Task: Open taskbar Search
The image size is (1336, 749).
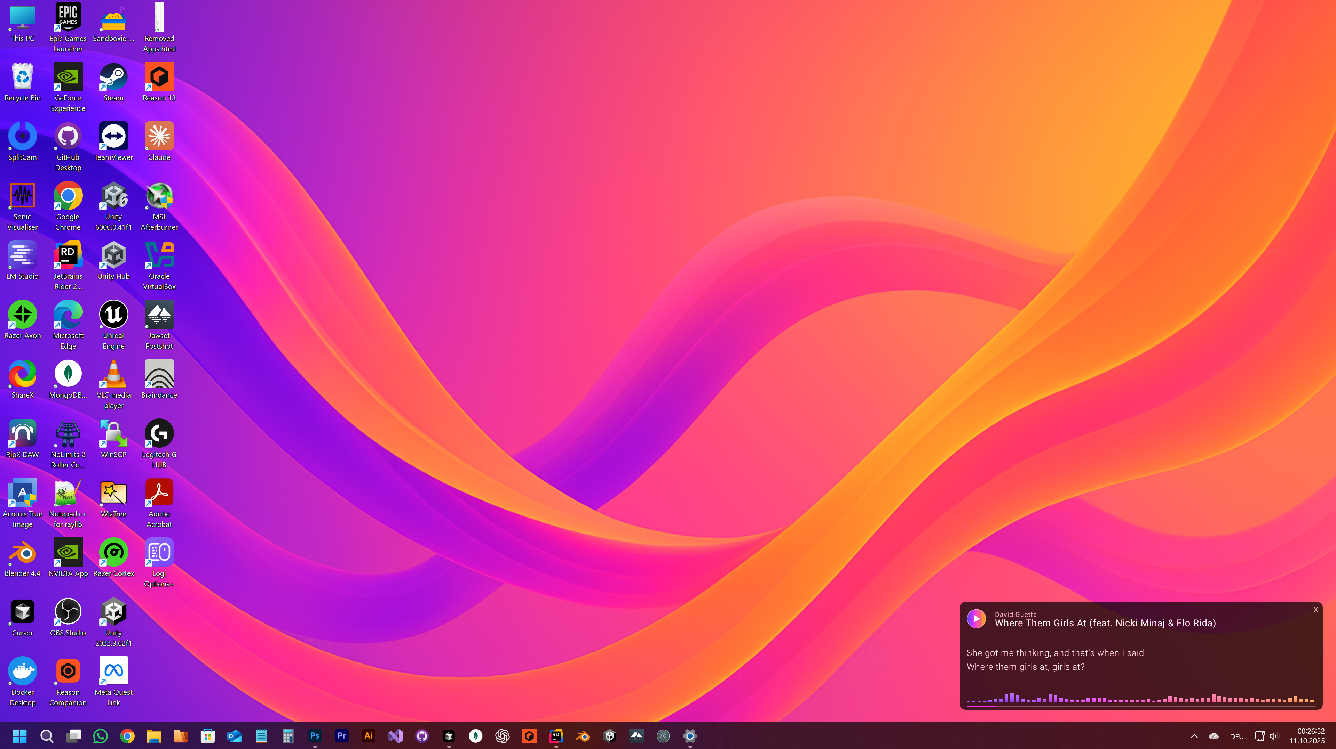Action: tap(47, 735)
